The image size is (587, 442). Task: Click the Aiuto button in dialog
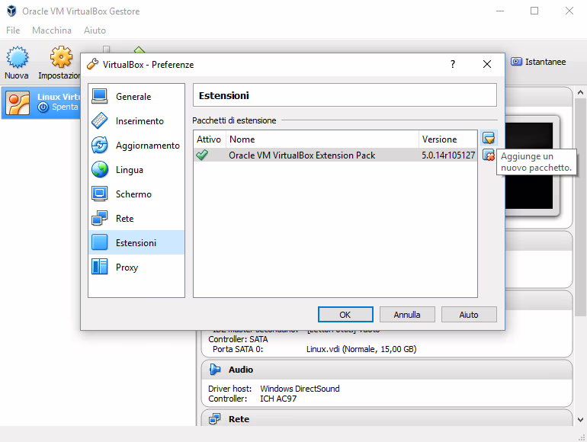(x=469, y=315)
